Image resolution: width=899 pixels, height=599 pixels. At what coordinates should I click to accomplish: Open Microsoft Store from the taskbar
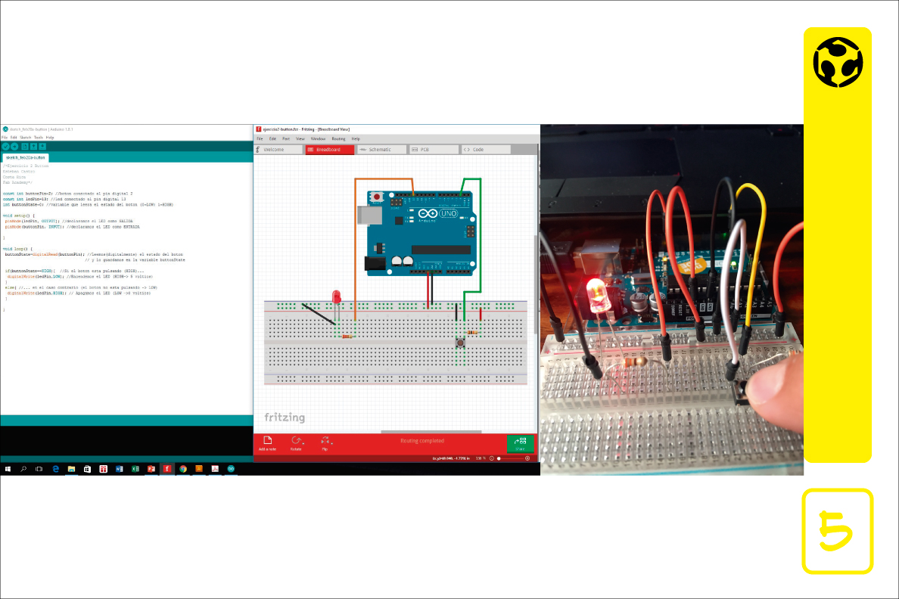point(87,469)
